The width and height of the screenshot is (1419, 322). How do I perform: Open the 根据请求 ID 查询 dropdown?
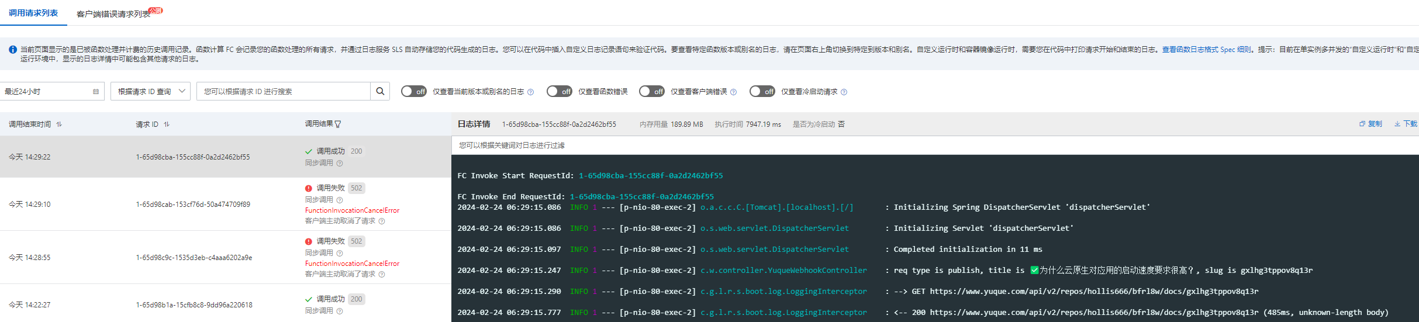[x=150, y=91]
